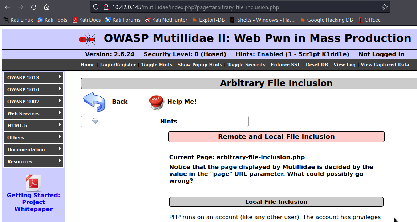Click the shield tracking protection icon
Image resolution: width=417 pixels, height=222 pixels.
click(96, 7)
